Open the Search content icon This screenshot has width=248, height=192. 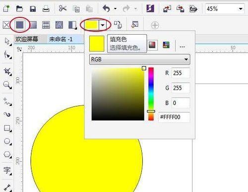pos(150,8)
